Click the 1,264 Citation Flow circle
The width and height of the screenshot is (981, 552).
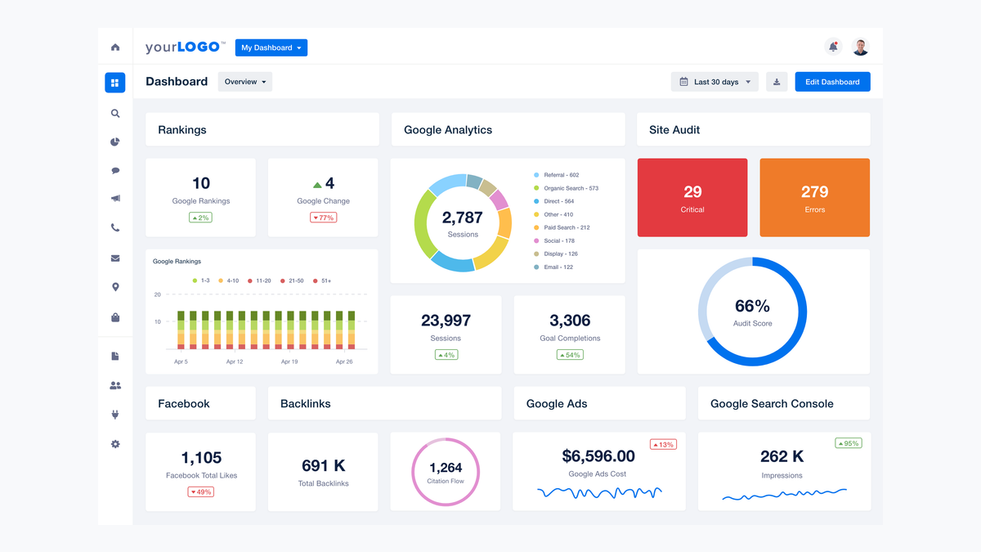click(446, 472)
